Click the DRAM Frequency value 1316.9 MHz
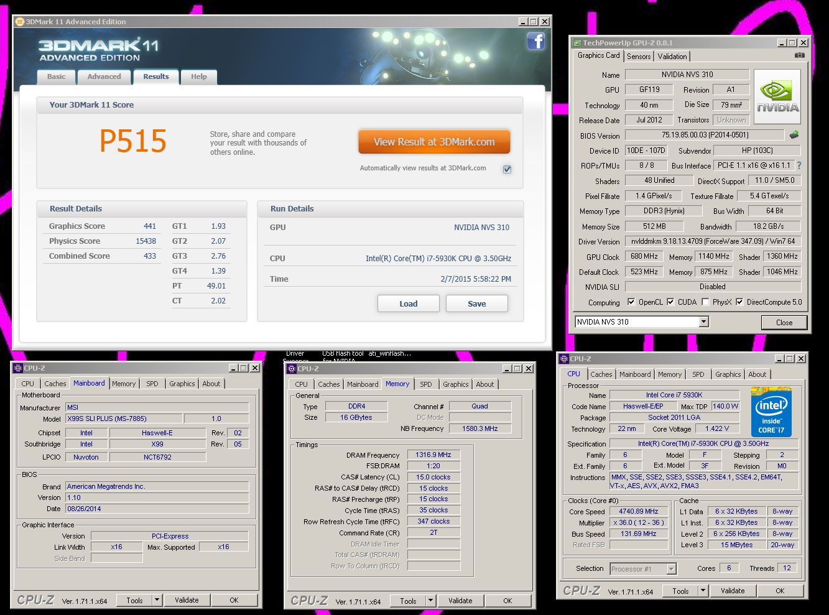Viewport: 829px width, 615px height. tap(433, 455)
